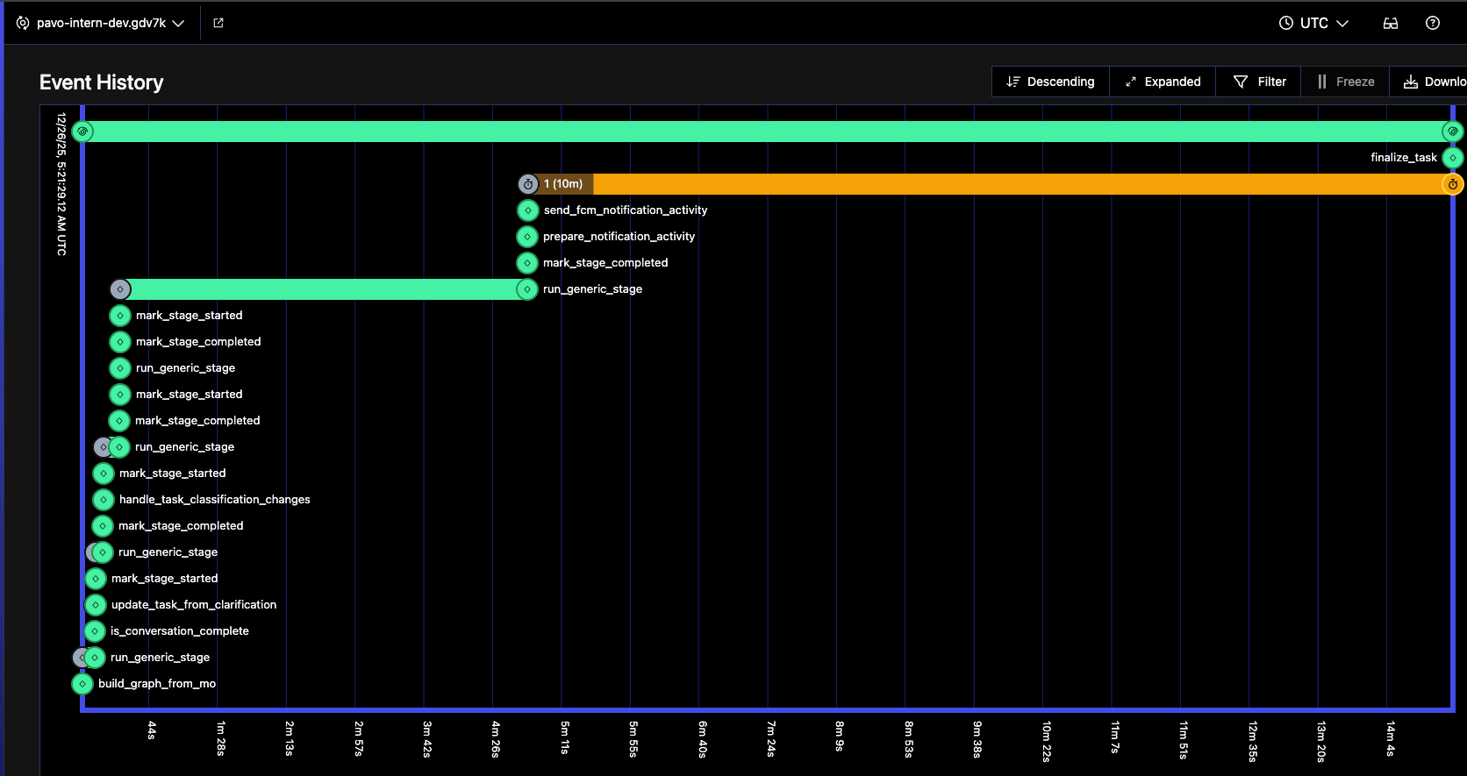Click the send_fcm_notification_activity event icon
Viewport: 1467px width, 776px height.
tap(527, 210)
